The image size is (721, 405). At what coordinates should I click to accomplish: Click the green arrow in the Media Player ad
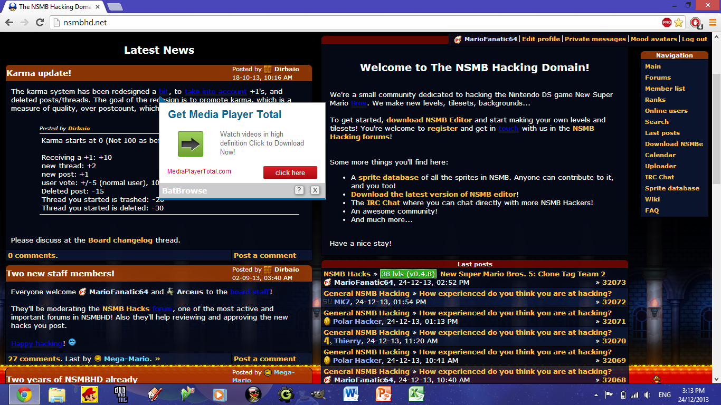click(191, 144)
